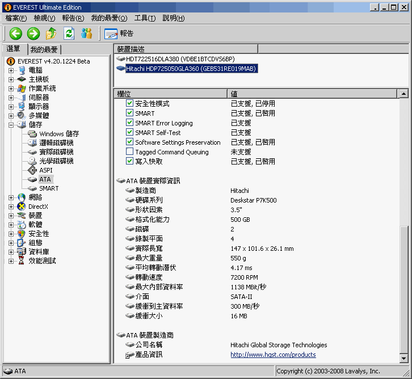Go back with the green left arrow

15,33
